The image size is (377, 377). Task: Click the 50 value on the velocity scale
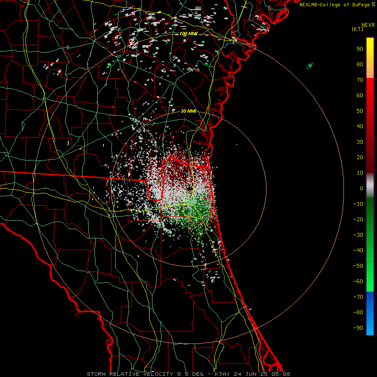pyautogui.click(x=360, y=111)
